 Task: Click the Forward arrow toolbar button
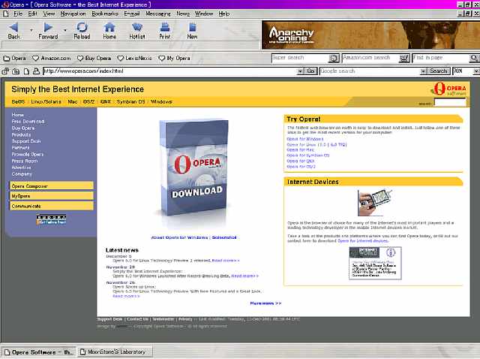[x=48, y=31]
